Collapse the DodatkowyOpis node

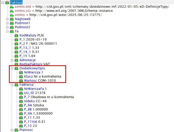pos(12,68)
